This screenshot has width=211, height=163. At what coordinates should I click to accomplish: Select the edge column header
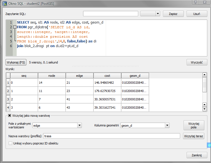(x=79, y=76)
